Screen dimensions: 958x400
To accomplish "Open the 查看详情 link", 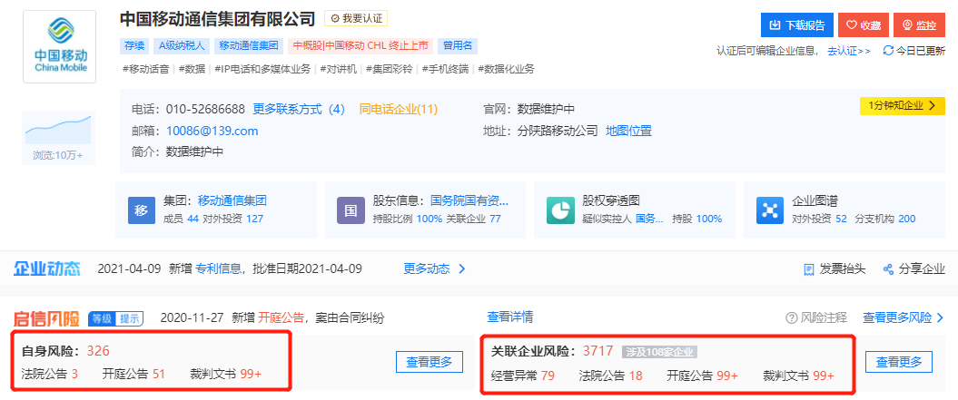I will pyautogui.click(x=509, y=317).
